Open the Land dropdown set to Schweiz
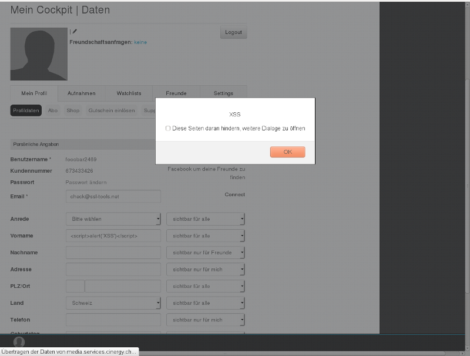Viewport: 470px width, 356px height. click(113, 303)
